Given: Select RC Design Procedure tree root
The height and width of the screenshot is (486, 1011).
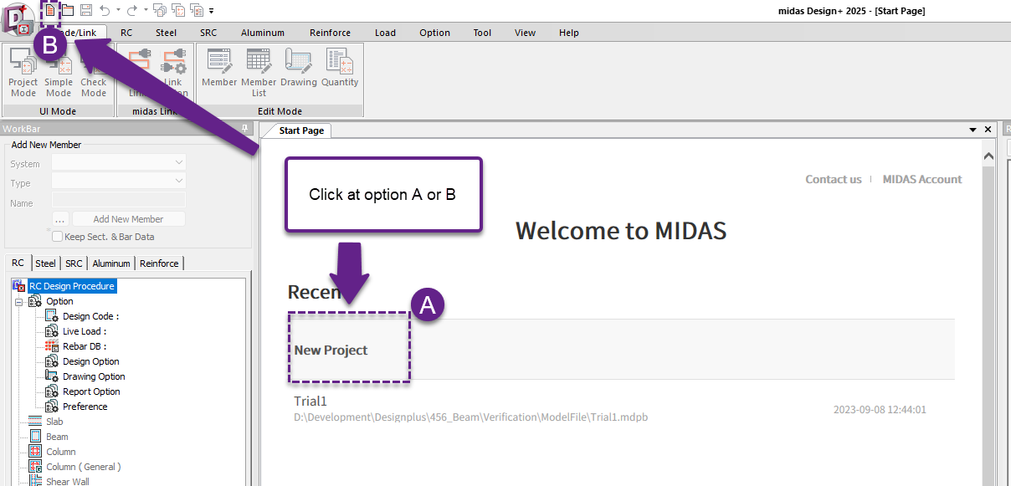Looking at the screenshot, I should point(72,286).
